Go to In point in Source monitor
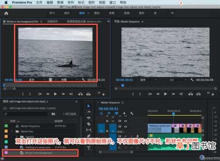 pyautogui.click(x=40, y=94)
